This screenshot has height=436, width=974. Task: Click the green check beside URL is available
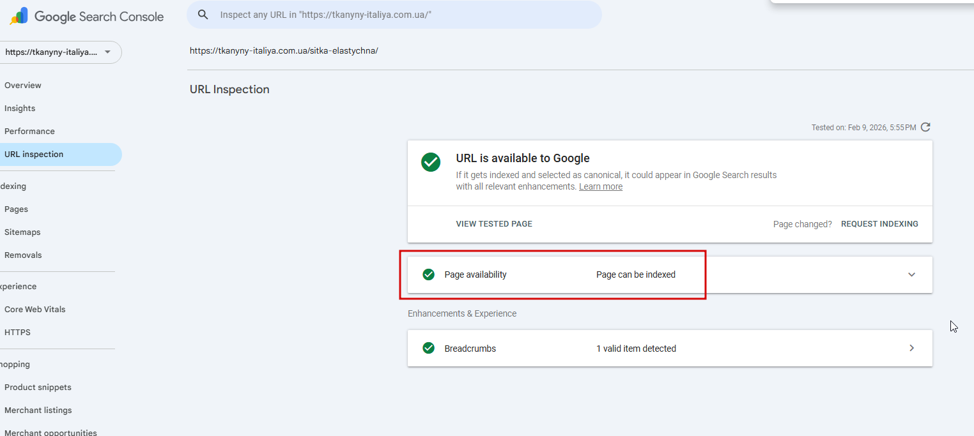point(431,162)
